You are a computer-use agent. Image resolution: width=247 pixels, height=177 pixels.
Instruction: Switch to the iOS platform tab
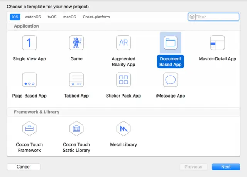[x=15, y=17]
